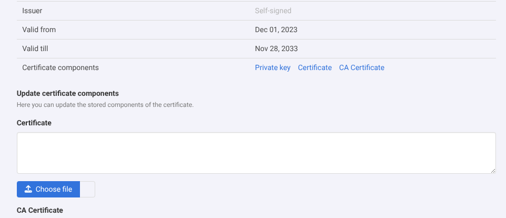Click the upload arrow icon
Image resolution: width=506 pixels, height=218 pixels.
[28, 190]
